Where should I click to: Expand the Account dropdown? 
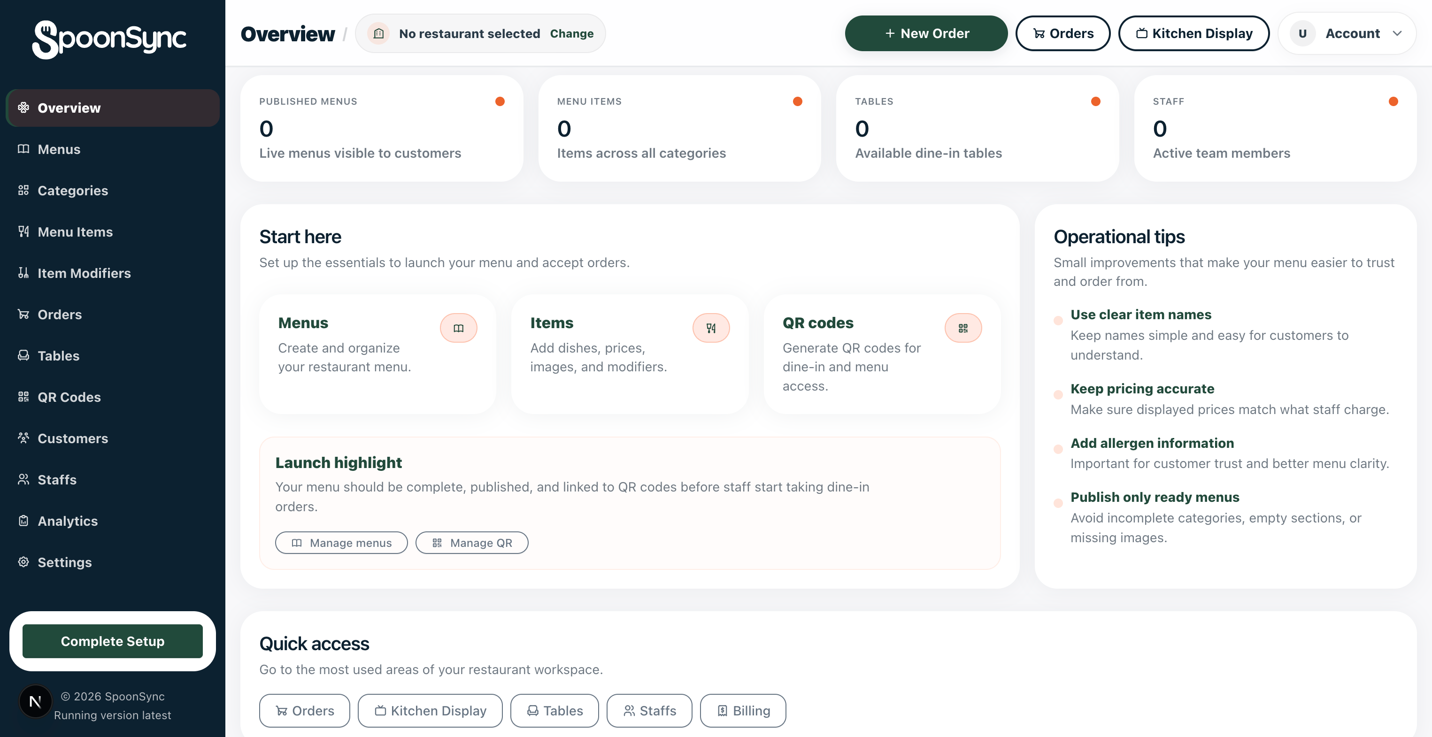pyautogui.click(x=1347, y=33)
